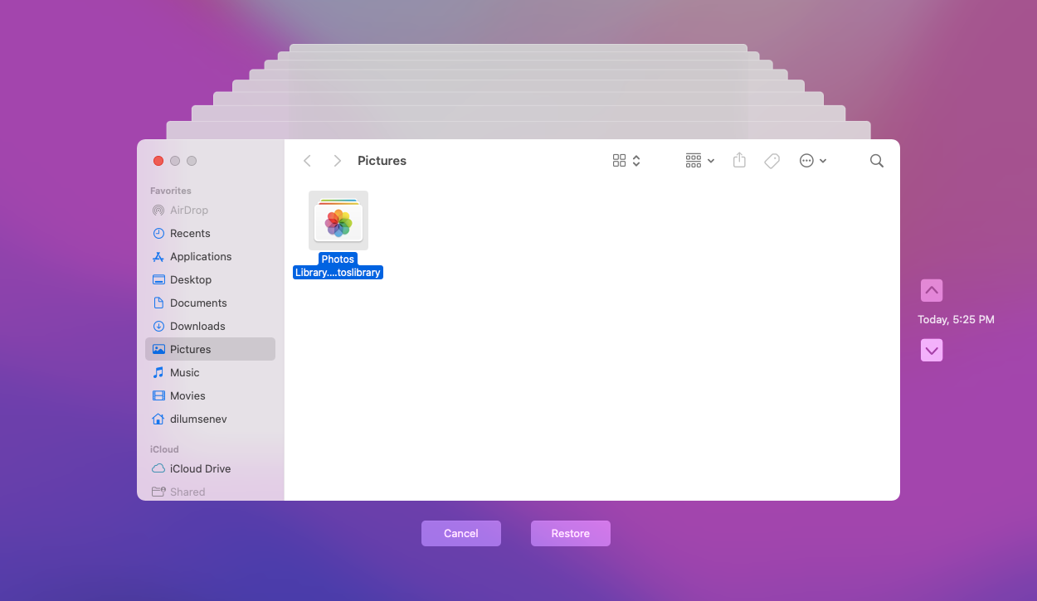Open the AirDrop sidebar item
Screen dimensions: 1037x601
(x=191, y=210)
